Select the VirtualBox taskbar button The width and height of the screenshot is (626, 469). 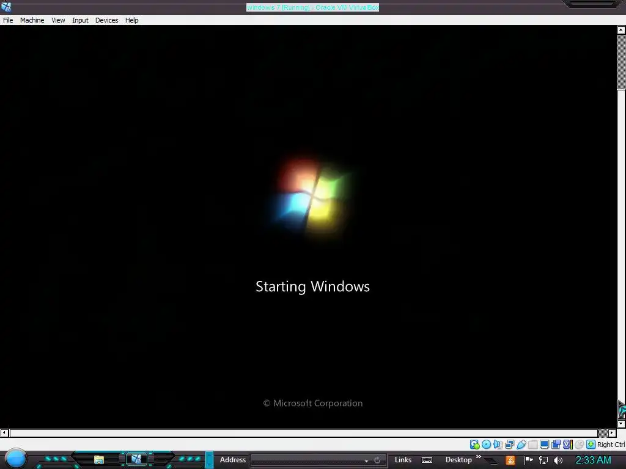click(x=136, y=459)
